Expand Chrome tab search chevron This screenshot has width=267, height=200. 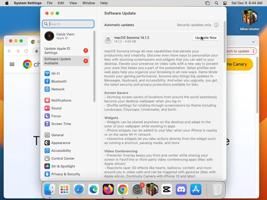pyautogui.click(x=253, y=42)
